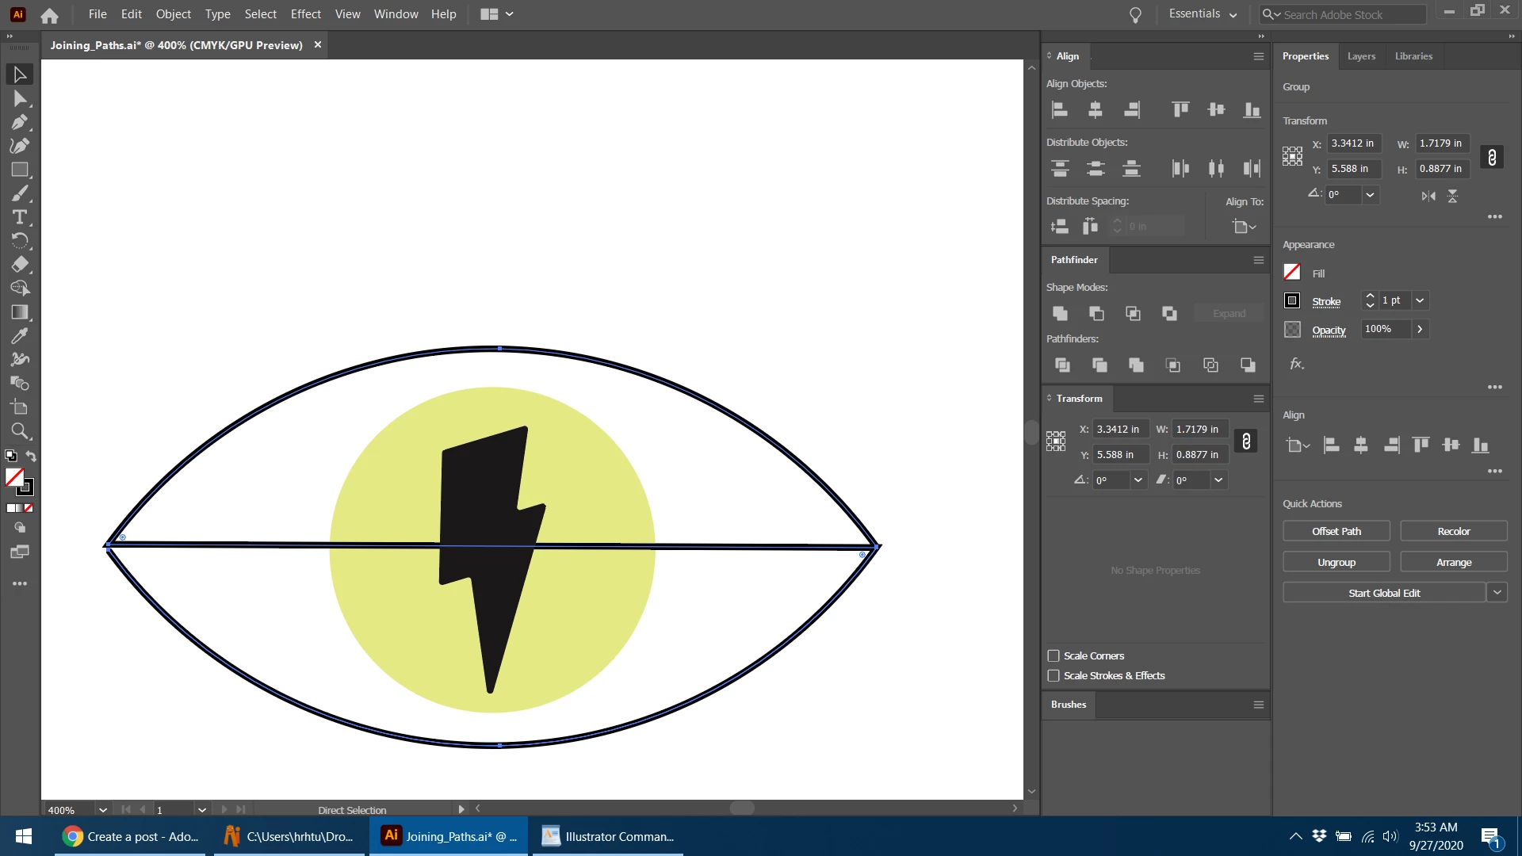Toggle constrain proportions link in Properties
Image resolution: width=1522 pixels, height=856 pixels.
tap(1492, 157)
